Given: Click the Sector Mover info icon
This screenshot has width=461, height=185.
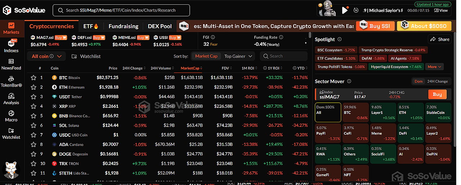Looking at the screenshot, I should point(349,82).
